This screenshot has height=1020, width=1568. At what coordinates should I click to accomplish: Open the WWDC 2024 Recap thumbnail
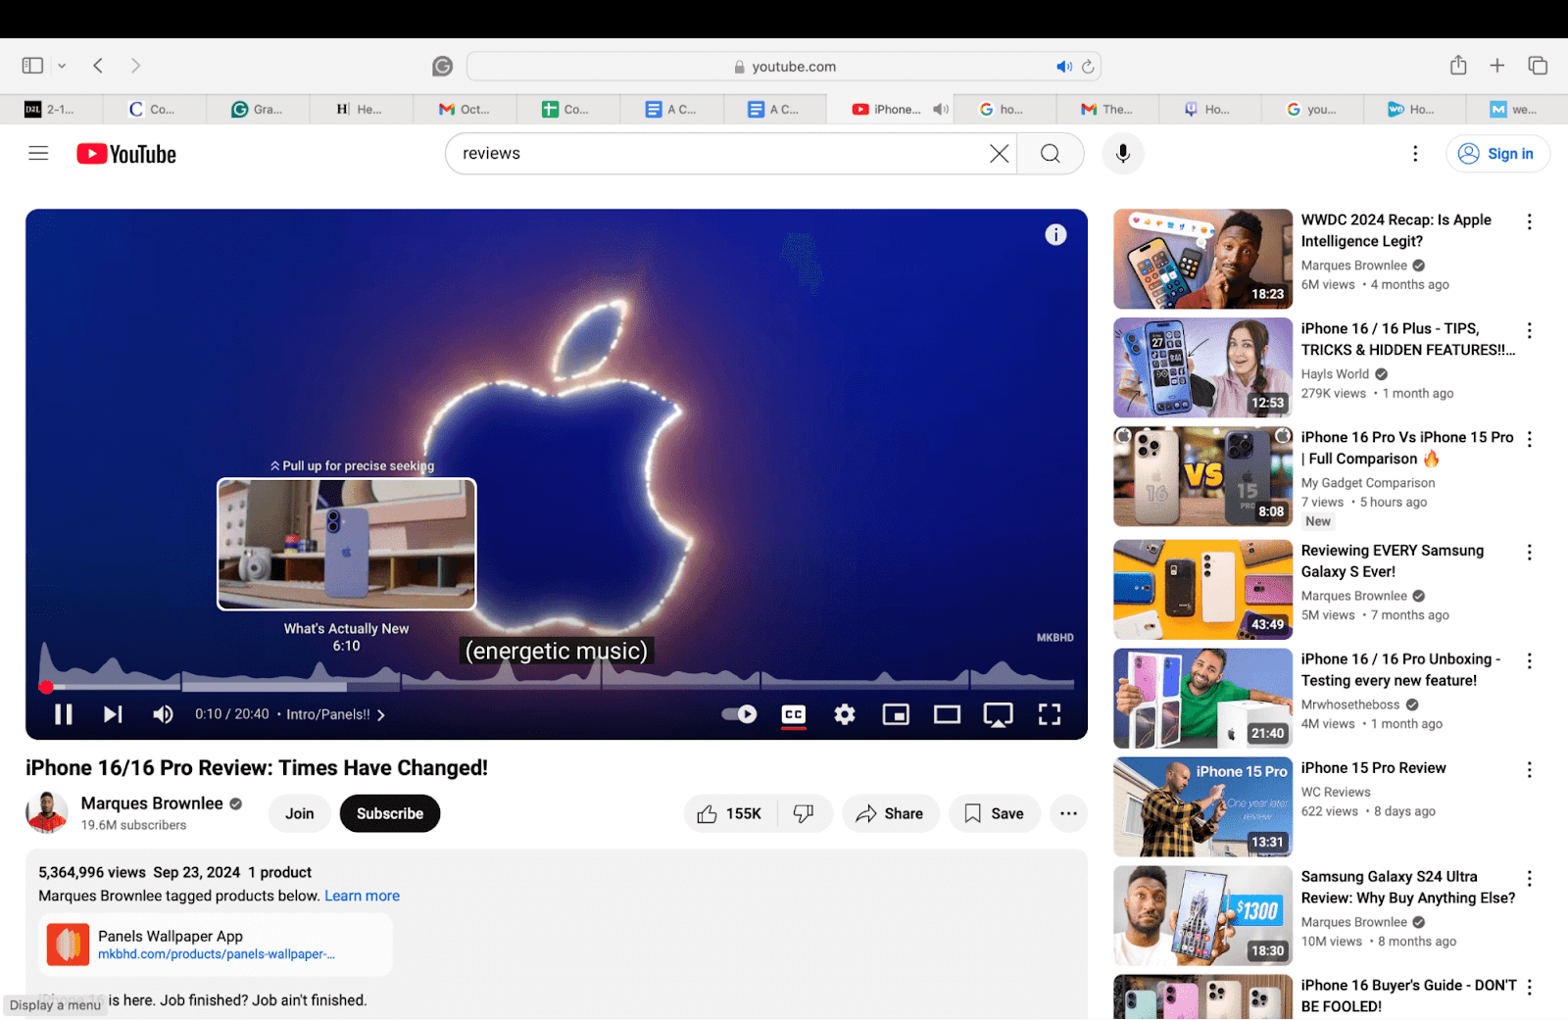1203,259
